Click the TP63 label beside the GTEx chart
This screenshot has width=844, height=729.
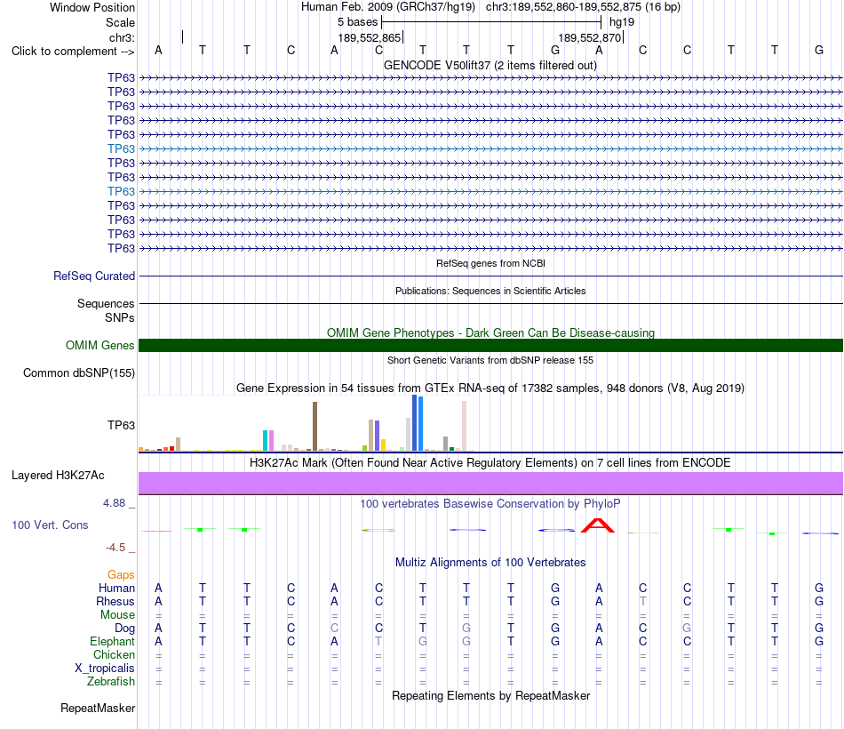pos(121,425)
